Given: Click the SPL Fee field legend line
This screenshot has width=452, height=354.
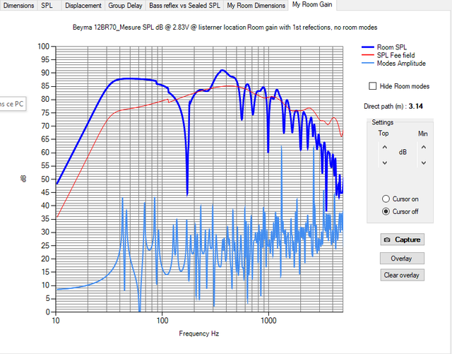Looking at the screenshot, I should (368, 55).
